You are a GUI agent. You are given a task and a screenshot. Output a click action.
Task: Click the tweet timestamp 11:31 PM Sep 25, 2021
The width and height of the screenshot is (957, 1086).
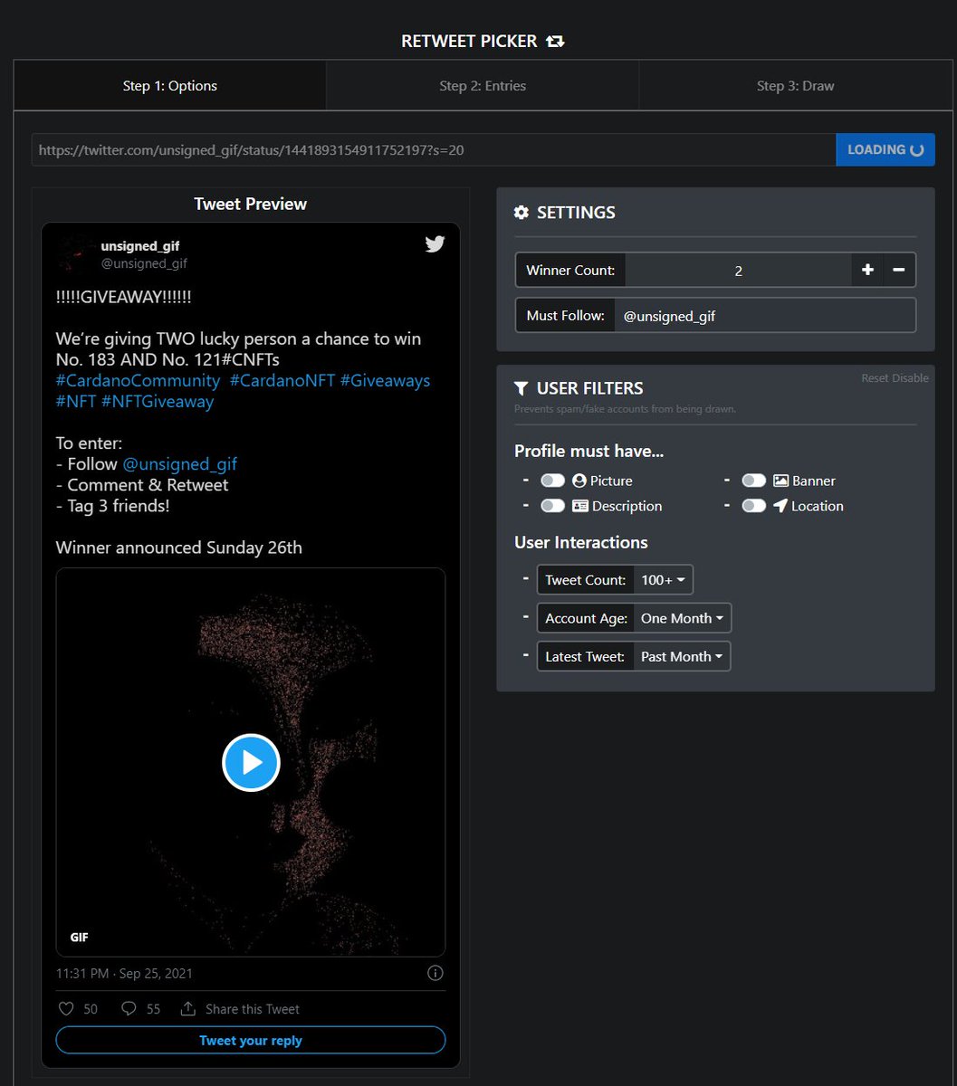124,973
